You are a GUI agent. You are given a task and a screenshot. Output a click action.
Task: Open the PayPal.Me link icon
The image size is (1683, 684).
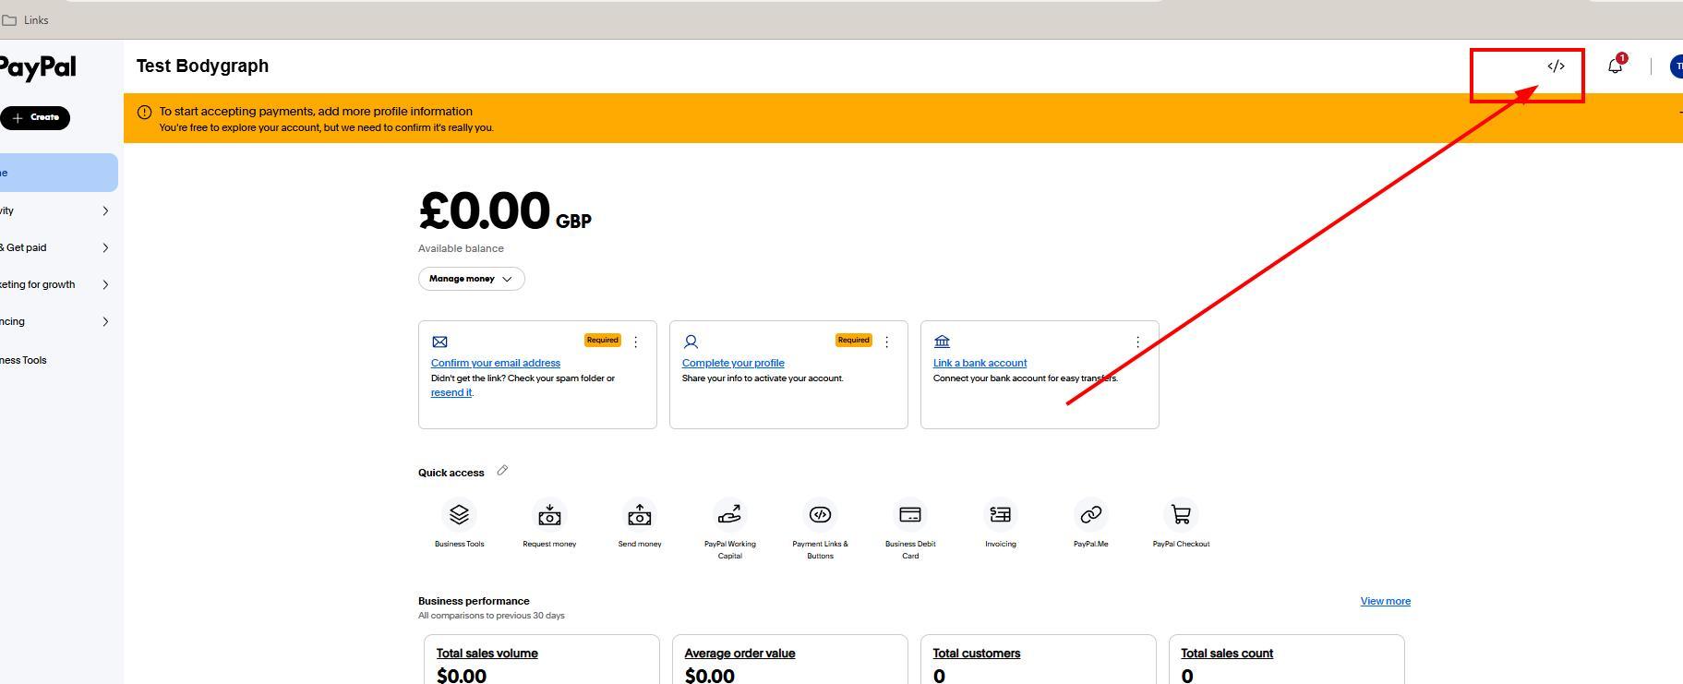1090,515
